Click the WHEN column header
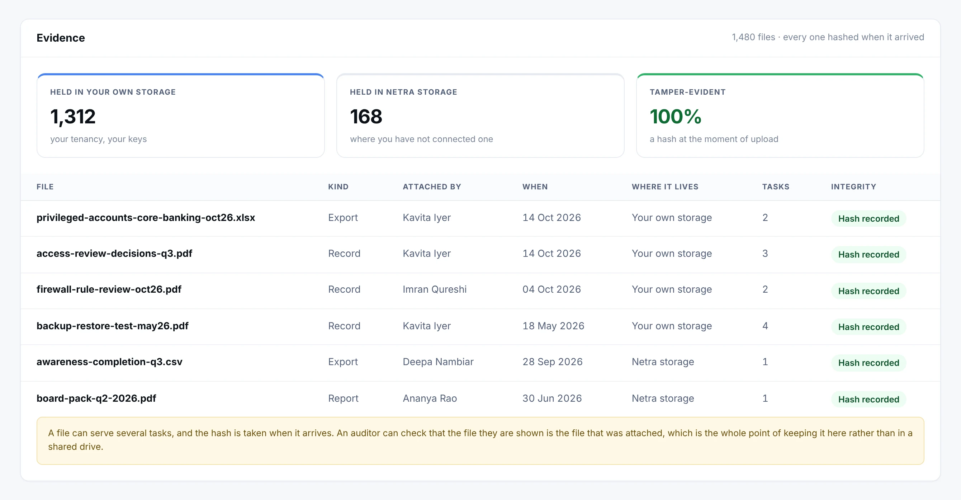Screen dimensions: 961x500 click(x=535, y=187)
